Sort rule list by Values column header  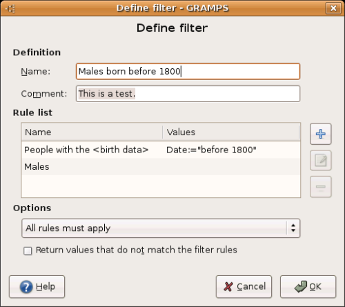231,132
